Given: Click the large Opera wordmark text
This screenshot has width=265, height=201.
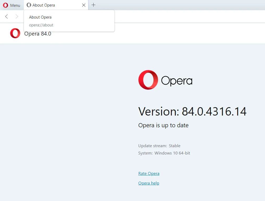Looking at the screenshot, I should [x=177, y=81].
